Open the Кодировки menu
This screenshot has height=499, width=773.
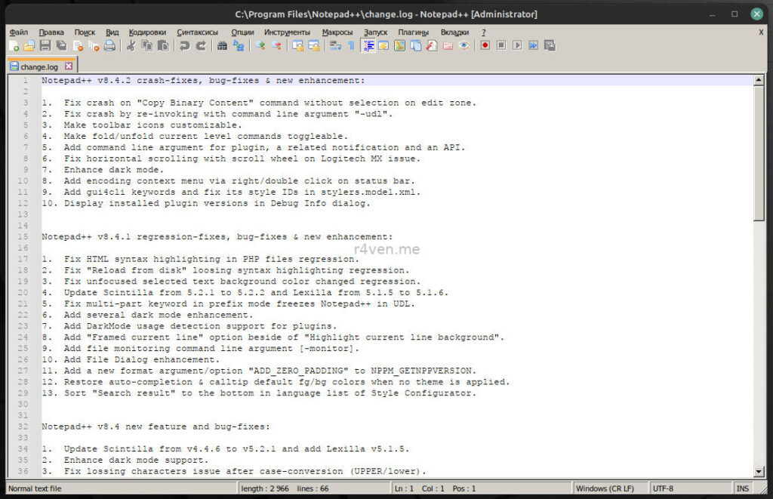(147, 32)
